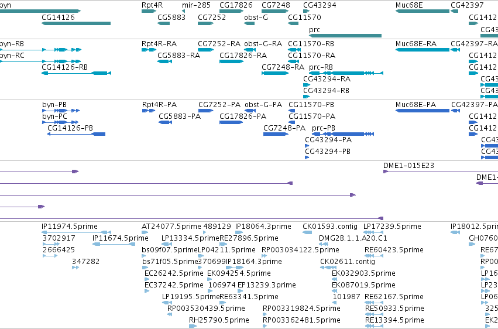Click the obst-G gene label
The image size is (498, 329).
click(256, 17)
